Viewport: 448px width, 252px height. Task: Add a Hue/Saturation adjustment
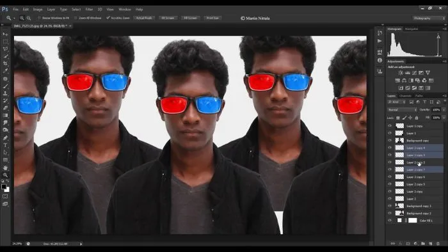[x=397, y=81]
